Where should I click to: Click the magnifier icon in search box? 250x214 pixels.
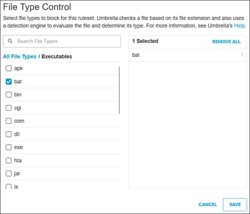[10, 41]
